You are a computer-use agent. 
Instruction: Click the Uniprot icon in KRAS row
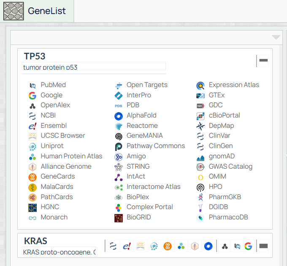(x=154, y=246)
